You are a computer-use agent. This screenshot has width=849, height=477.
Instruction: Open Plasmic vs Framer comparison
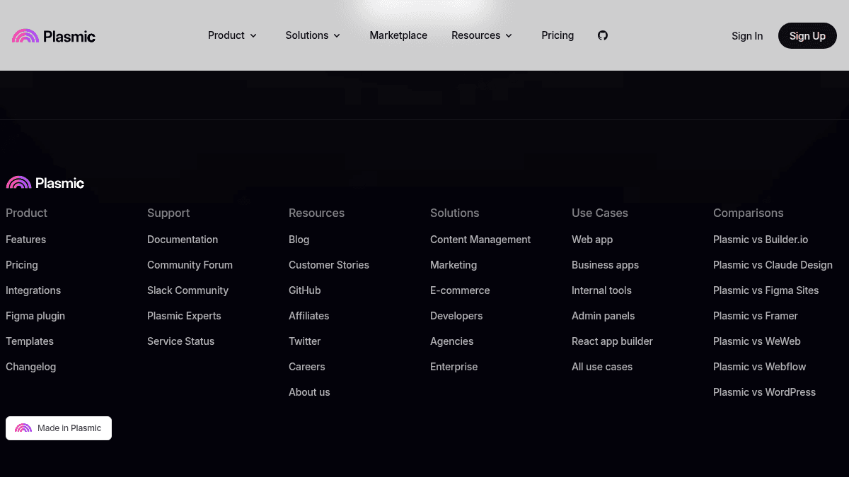pos(755,316)
